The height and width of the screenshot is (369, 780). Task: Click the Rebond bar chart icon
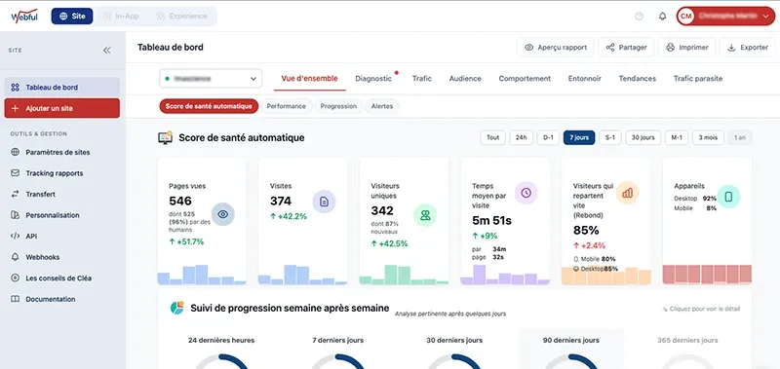click(x=627, y=193)
